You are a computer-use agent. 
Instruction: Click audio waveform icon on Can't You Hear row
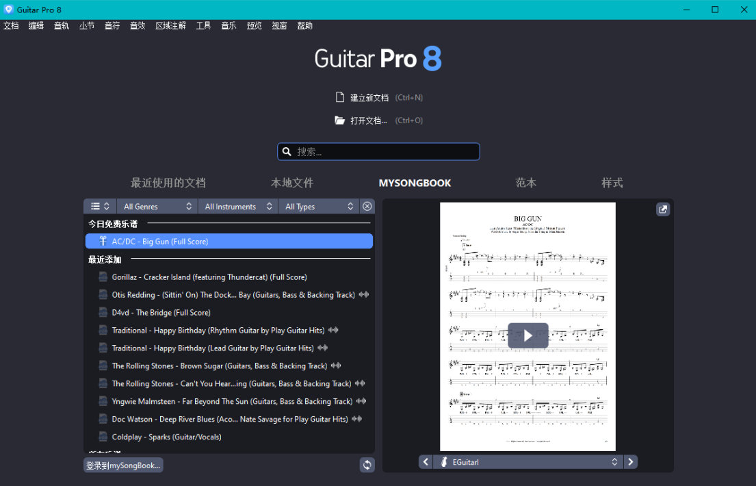(x=360, y=384)
